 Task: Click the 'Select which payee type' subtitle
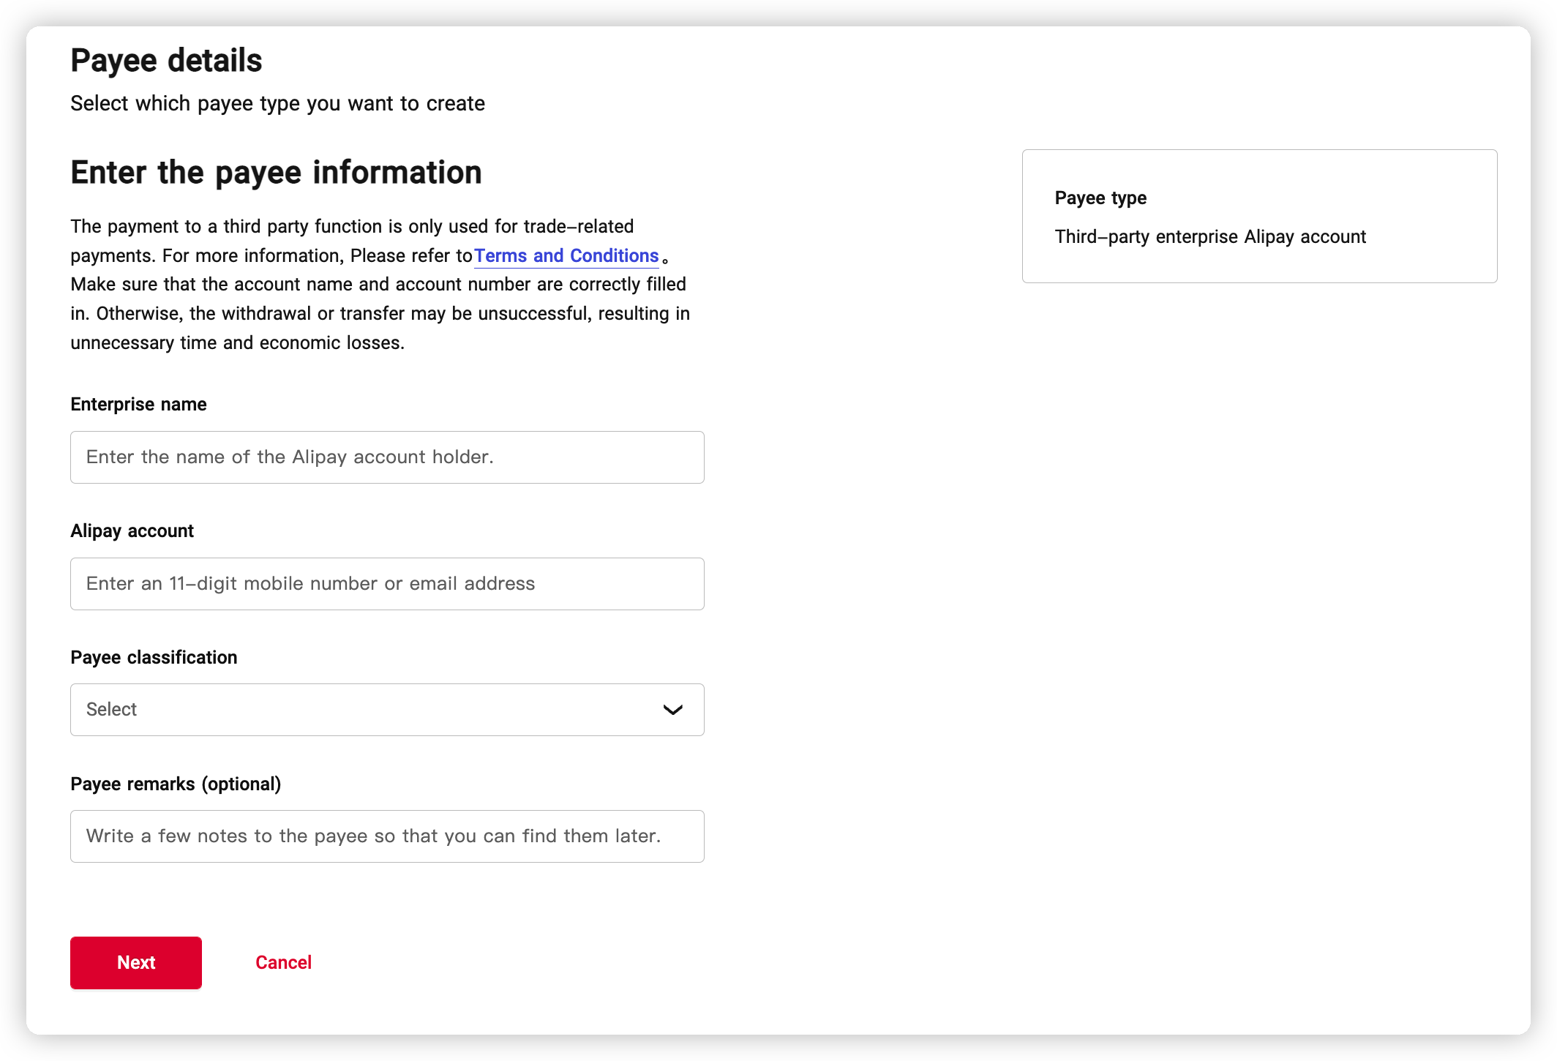[277, 103]
